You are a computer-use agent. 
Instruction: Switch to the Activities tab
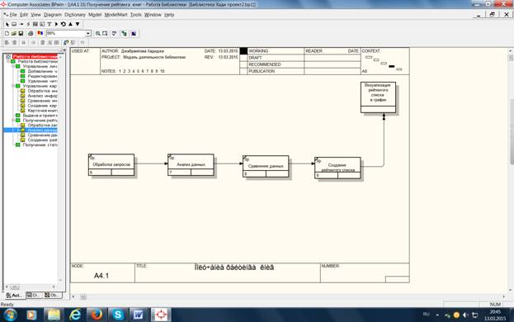(x=14, y=295)
